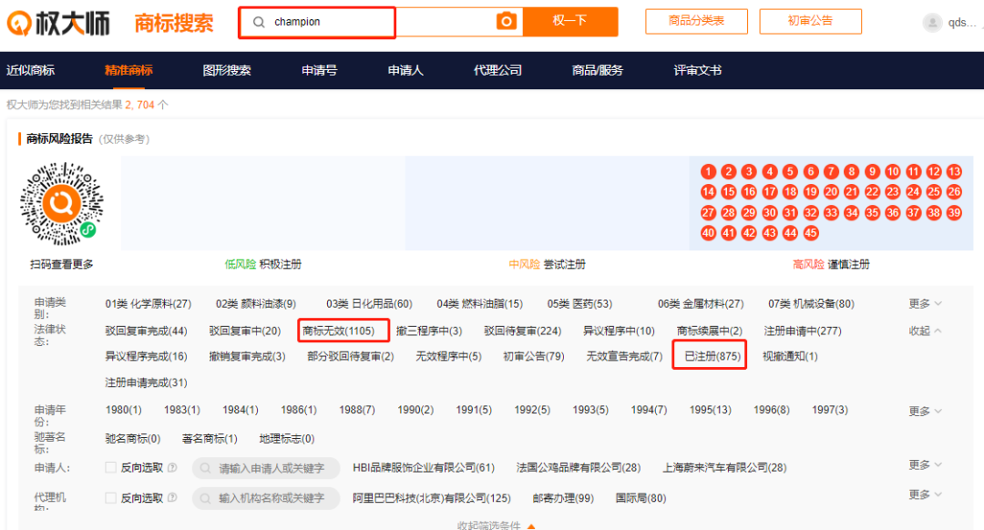The image size is (984, 530).
Task: Select class circle 39 in the high-risk grid
Action: point(955,212)
